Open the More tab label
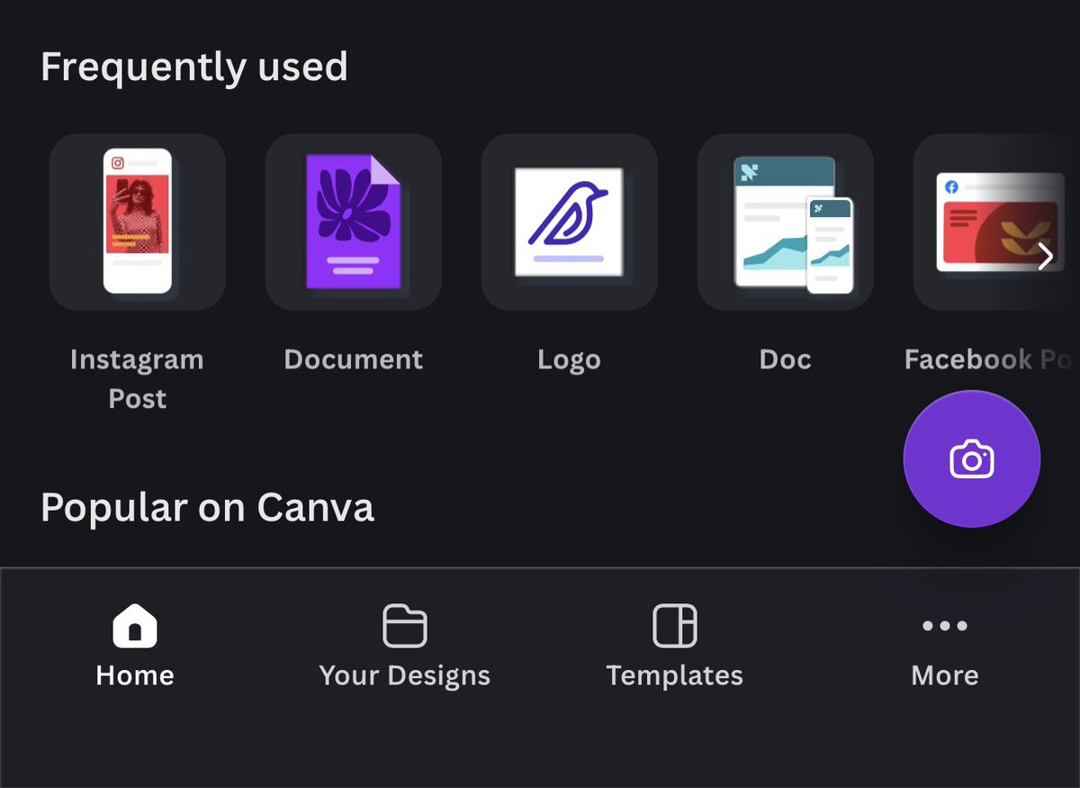This screenshot has width=1080, height=788. (945, 675)
